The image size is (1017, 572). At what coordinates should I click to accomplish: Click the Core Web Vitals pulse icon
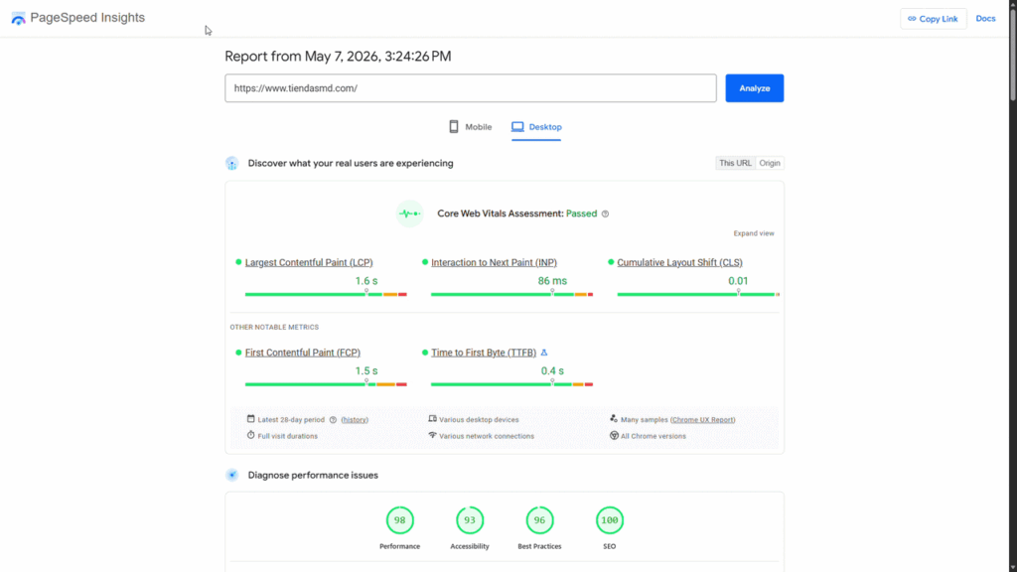point(410,214)
